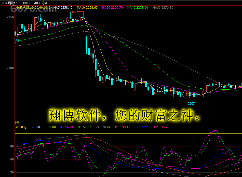Select the D 50.53 reading
This screenshot has height=177, width=242.
(x=84, y=127)
